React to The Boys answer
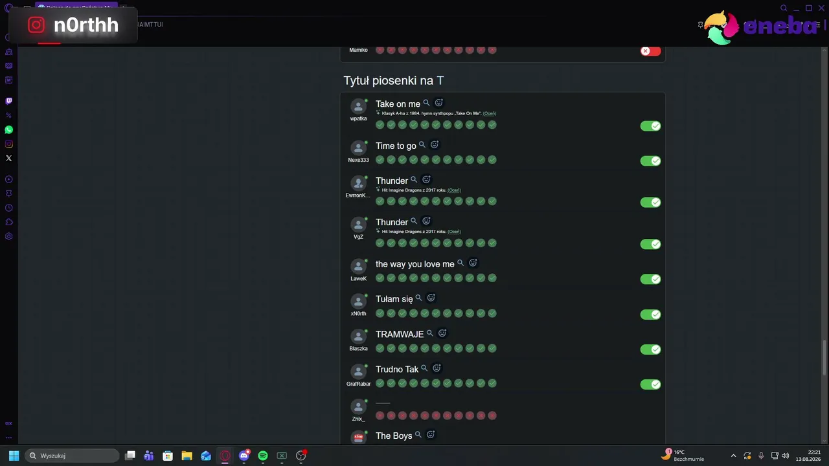829x466 pixels. tap(431, 435)
